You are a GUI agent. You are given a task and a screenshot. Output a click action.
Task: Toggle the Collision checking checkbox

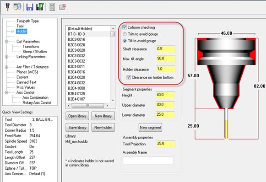[x=125, y=27]
